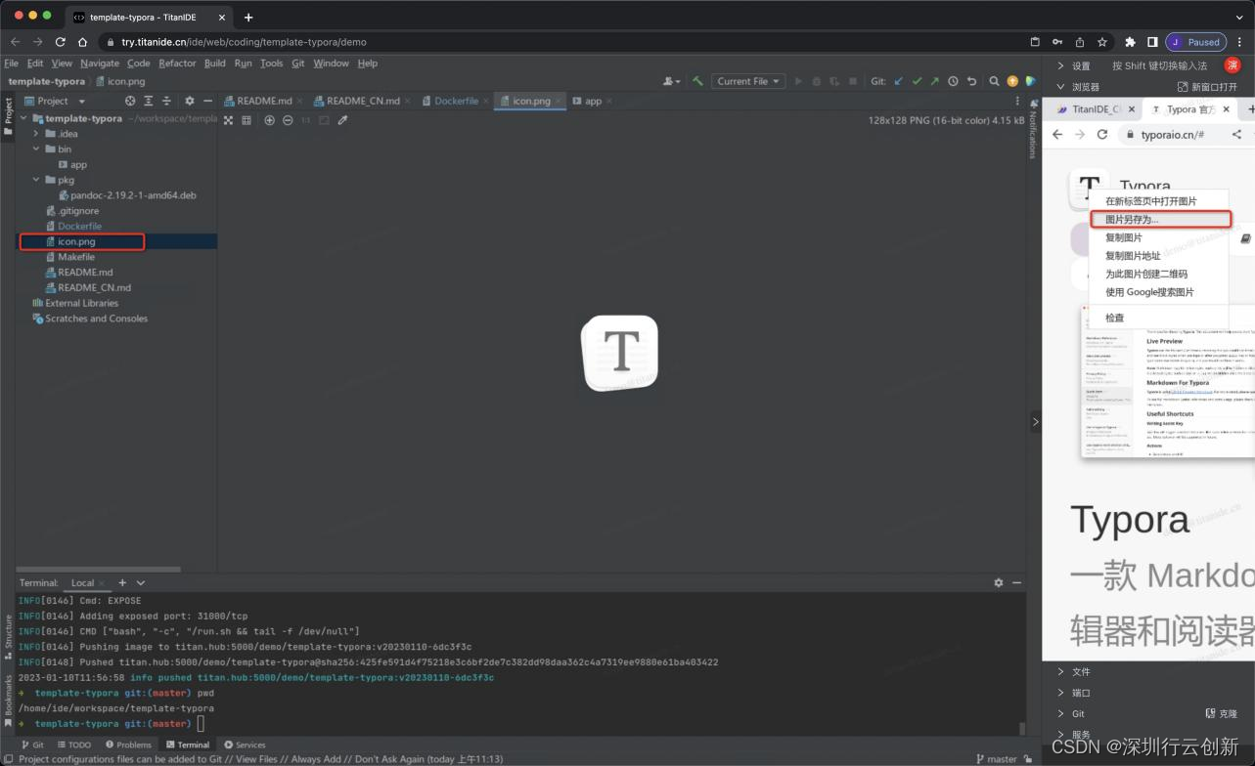Collapse the pkg folder

point(36,180)
